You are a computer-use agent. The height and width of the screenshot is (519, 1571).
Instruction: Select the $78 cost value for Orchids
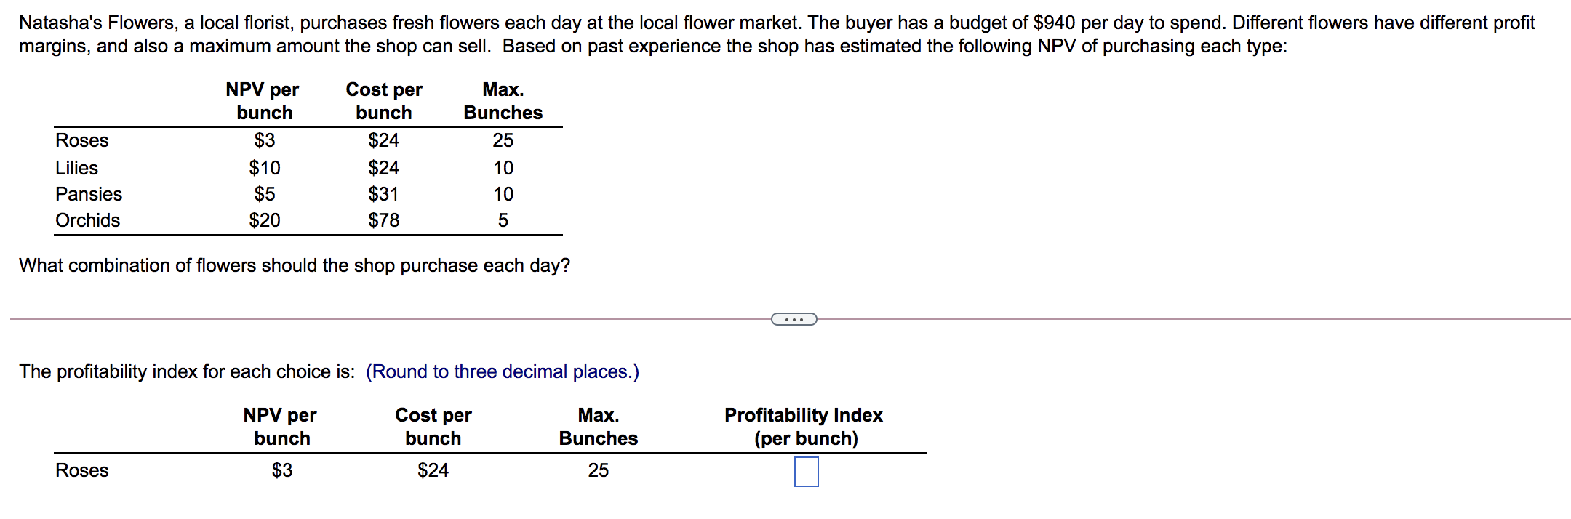(x=383, y=220)
